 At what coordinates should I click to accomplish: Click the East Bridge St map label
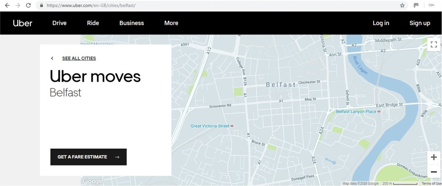(389, 105)
